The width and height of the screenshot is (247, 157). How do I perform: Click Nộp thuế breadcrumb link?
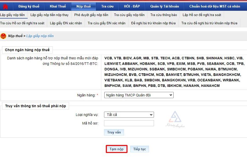pyautogui.click(x=15, y=36)
